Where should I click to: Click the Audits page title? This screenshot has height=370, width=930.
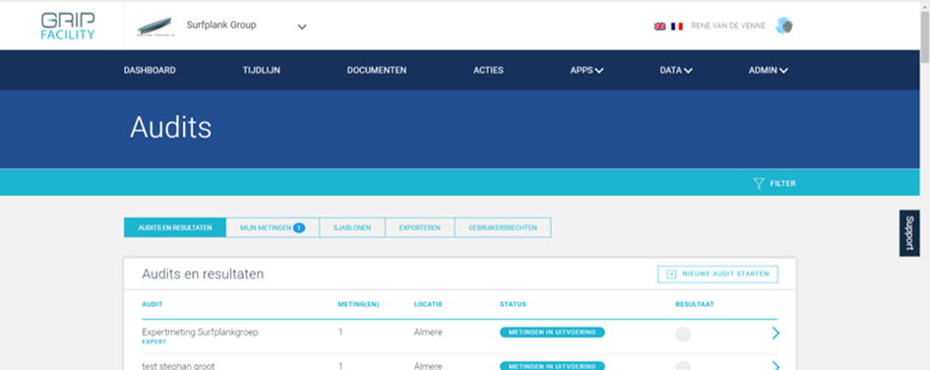click(x=171, y=127)
